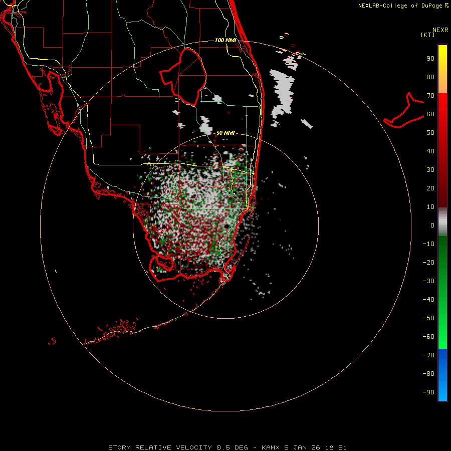
Task: Click the 60 value on the velocity scale
Action: pyautogui.click(x=430, y=114)
